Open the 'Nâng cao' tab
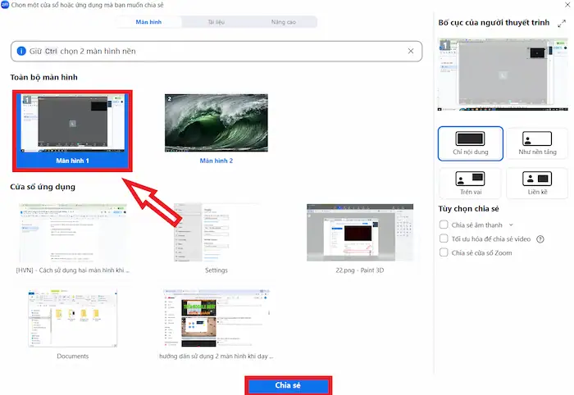The image size is (574, 395). (283, 22)
